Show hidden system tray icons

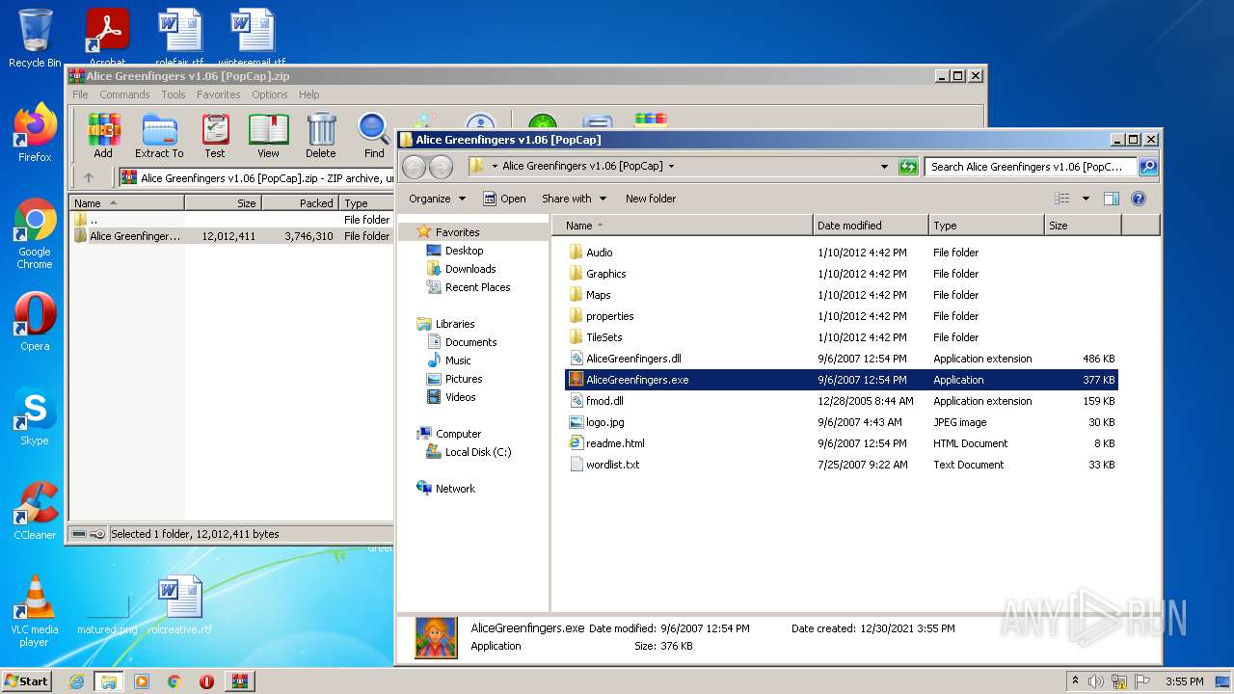(x=1075, y=681)
